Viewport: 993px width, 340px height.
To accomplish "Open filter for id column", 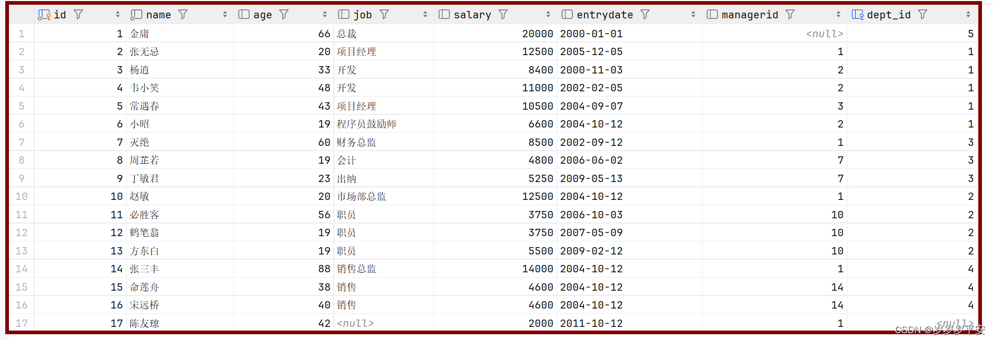I will pyautogui.click(x=78, y=15).
